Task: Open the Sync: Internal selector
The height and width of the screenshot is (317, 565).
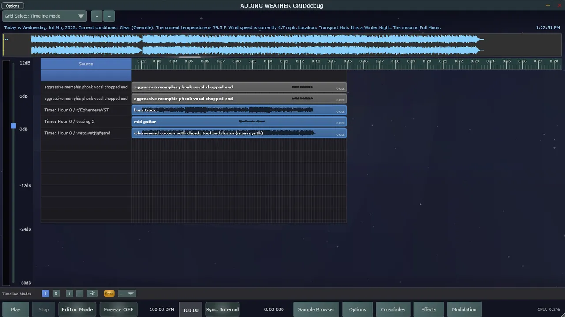Action: pyautogui.click(x=222, y=309)
